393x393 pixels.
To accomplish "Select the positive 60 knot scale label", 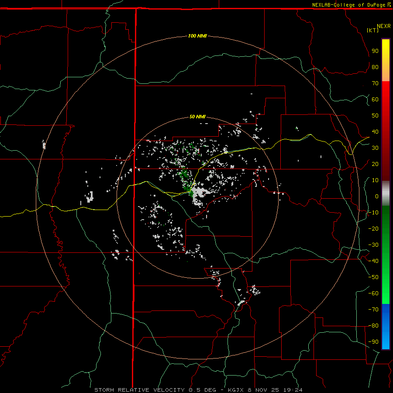I will (375, 99).
